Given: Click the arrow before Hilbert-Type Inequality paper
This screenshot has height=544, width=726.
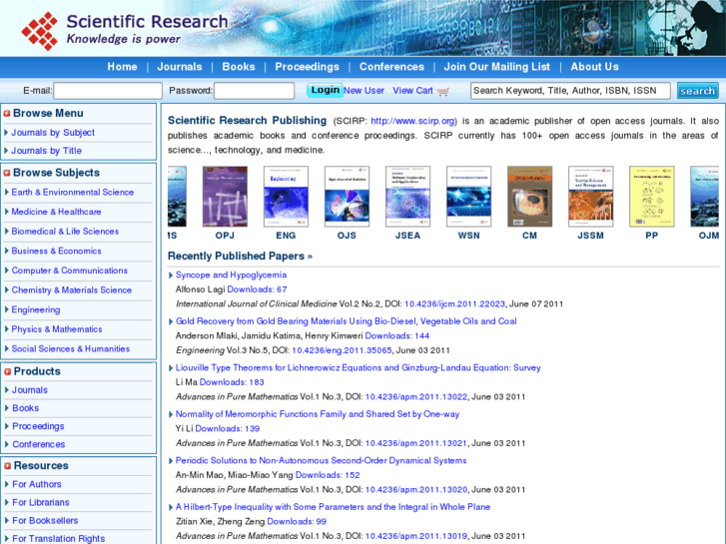Looking at the screenshot, I should [x=171, y=507].
